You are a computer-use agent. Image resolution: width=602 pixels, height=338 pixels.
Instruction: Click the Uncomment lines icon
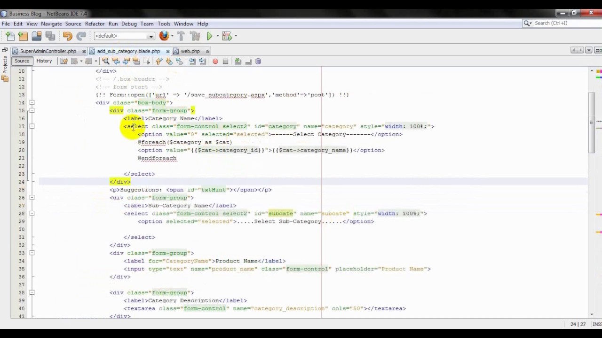click(x=248, y=61)
